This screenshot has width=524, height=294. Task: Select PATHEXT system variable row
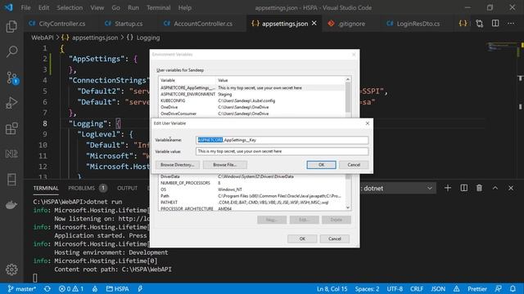click(x=252, y=203)
